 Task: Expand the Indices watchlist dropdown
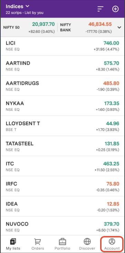point(27,6)
